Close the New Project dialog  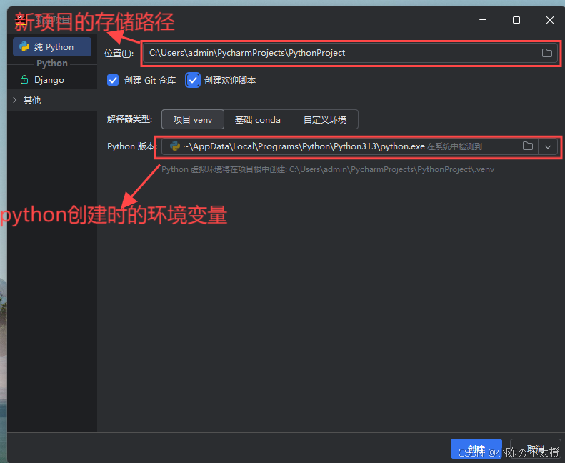550,20
